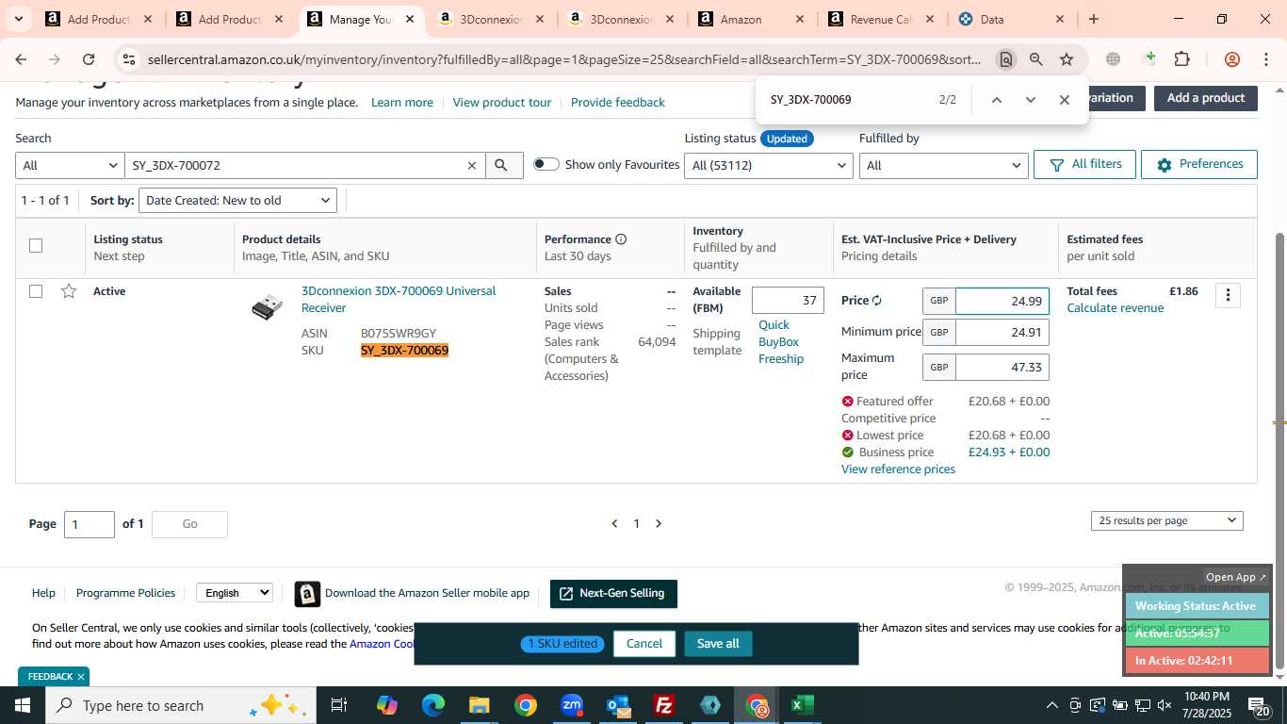
Task: Open the listing's three-dot actions menu
Action: 1228,295
